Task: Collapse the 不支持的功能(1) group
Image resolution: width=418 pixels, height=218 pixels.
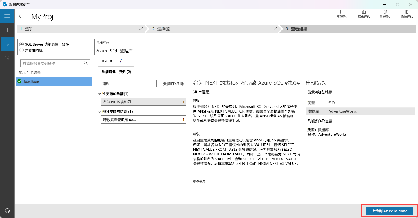Action: tap(99, 94)
